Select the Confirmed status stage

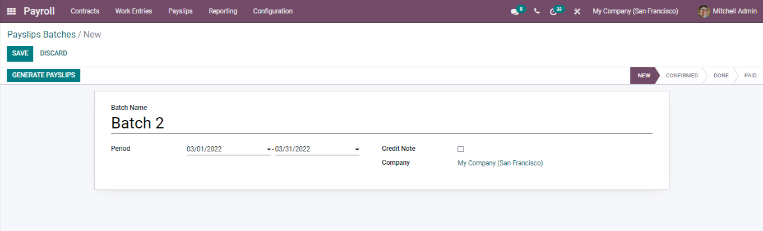tap(682, 76)
